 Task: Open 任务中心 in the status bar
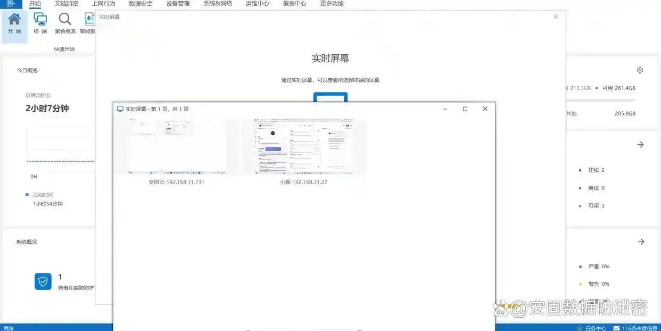595,328
